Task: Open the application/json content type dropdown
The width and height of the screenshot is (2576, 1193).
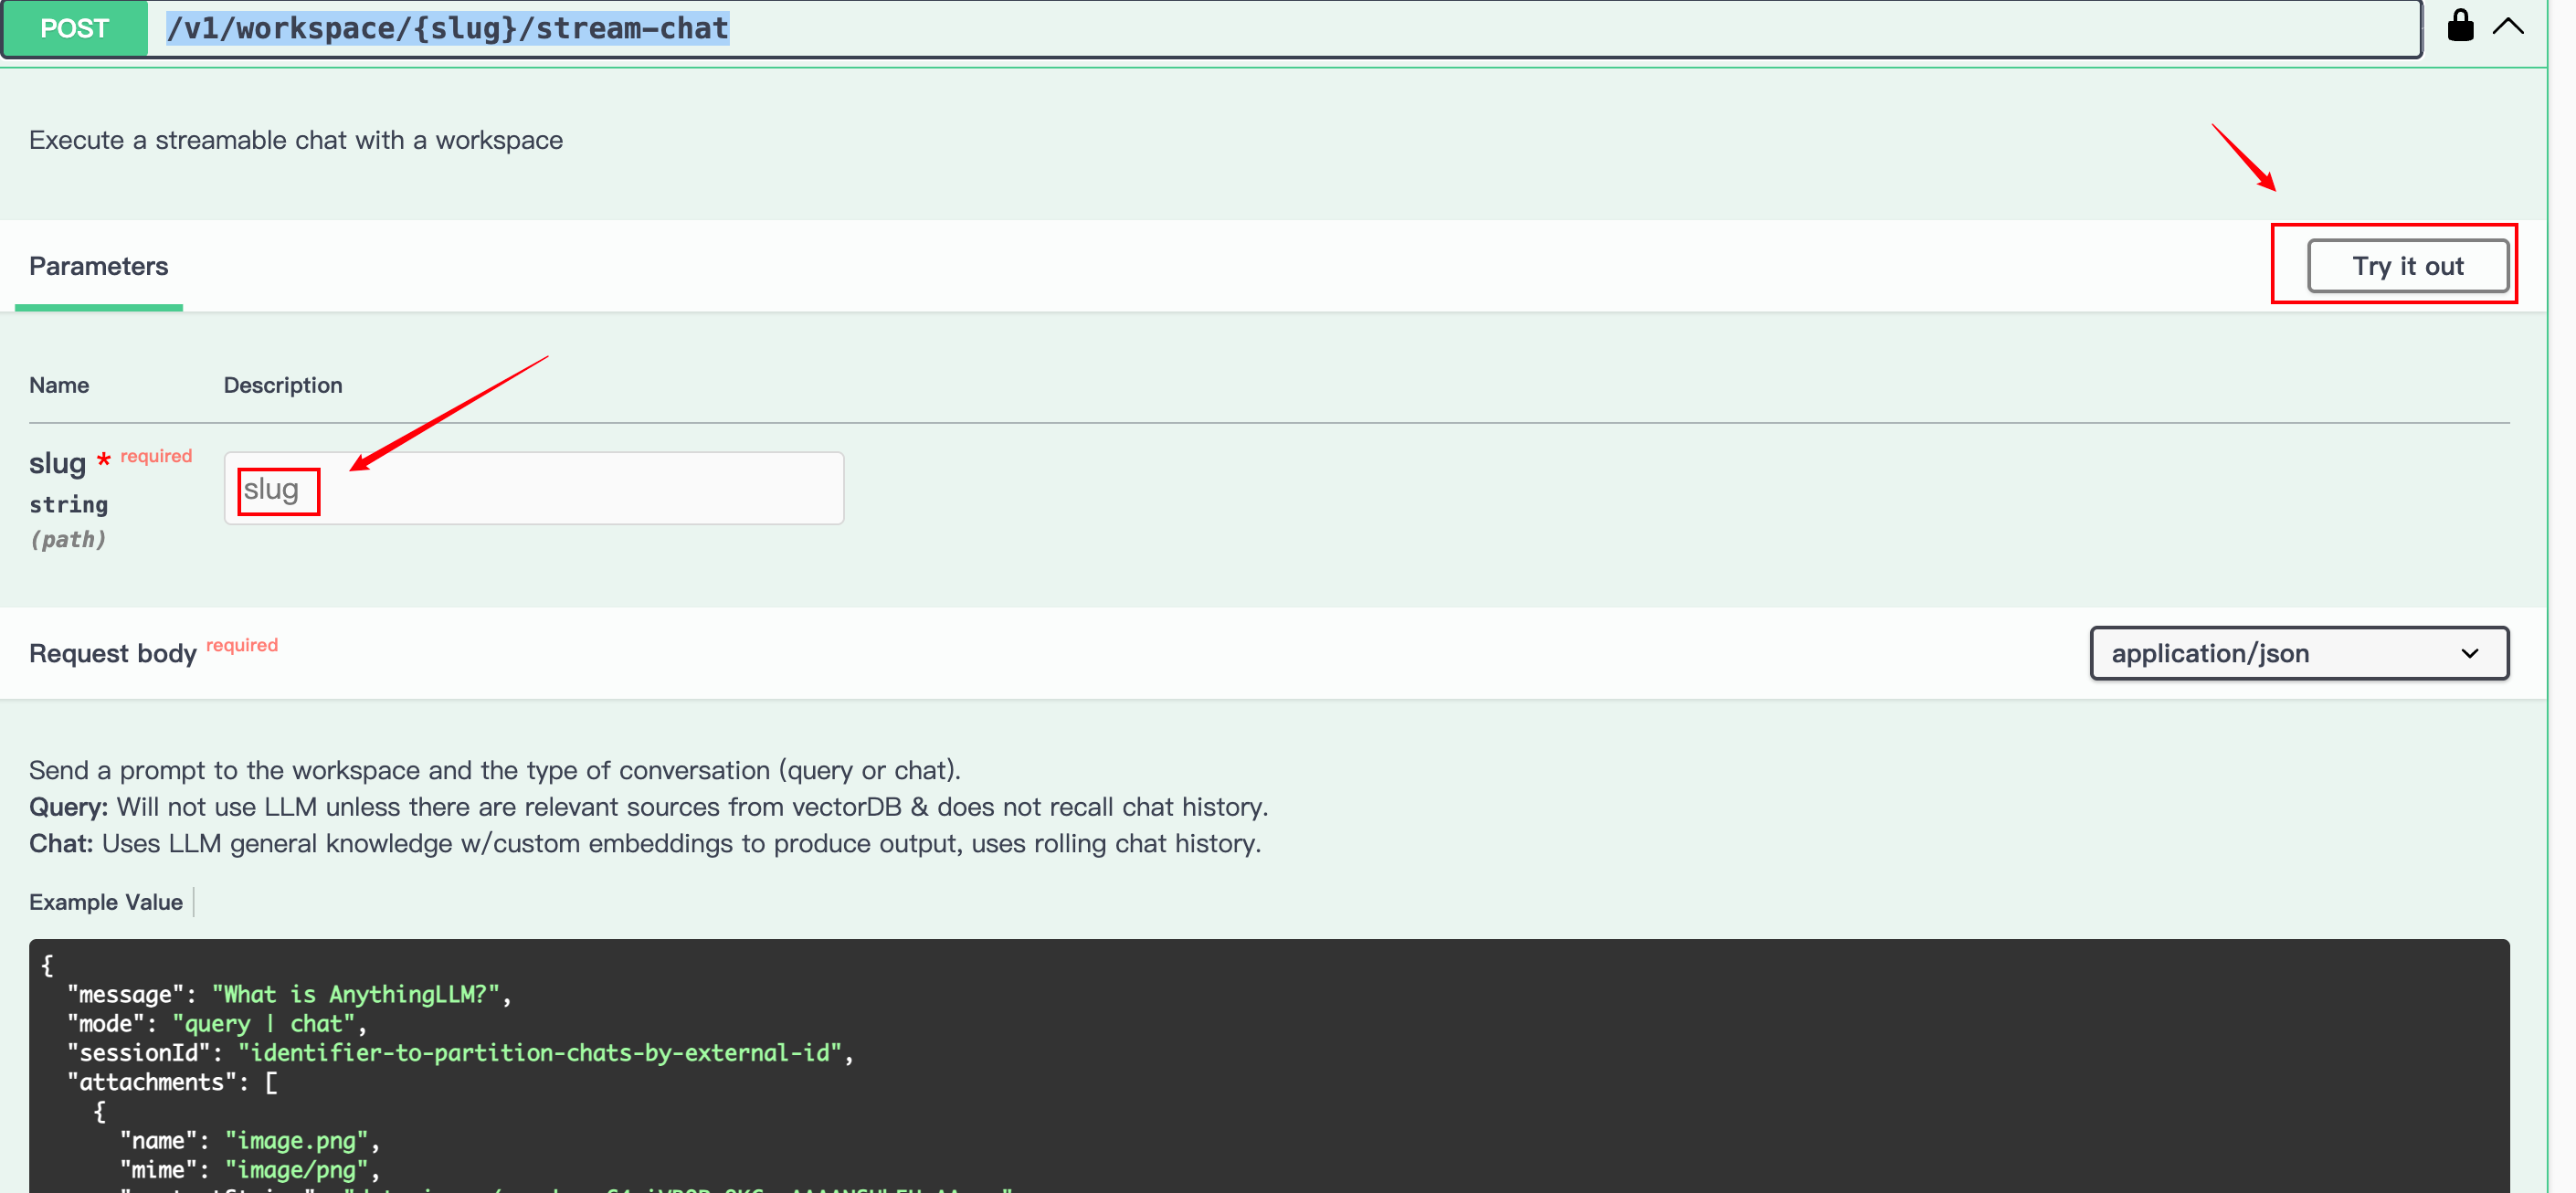Action: pos(2298,653)
